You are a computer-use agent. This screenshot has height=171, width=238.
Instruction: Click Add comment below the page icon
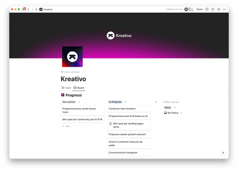[70, 72]
